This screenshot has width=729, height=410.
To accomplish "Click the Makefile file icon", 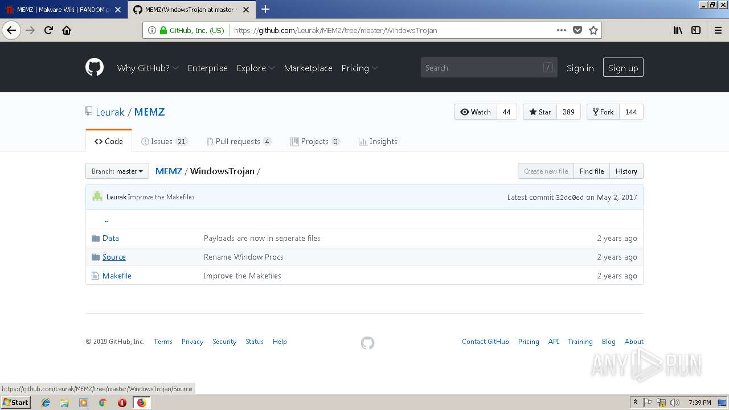I will (95, 276).
